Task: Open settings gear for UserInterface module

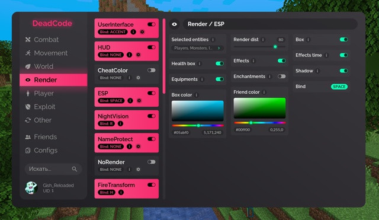Action: (x=142, y=32)
